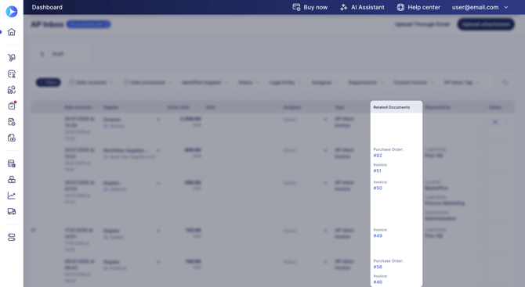Select the bottom stacked-bars sidebar icon
525x287 pixels.
click(x=12, y=237)
